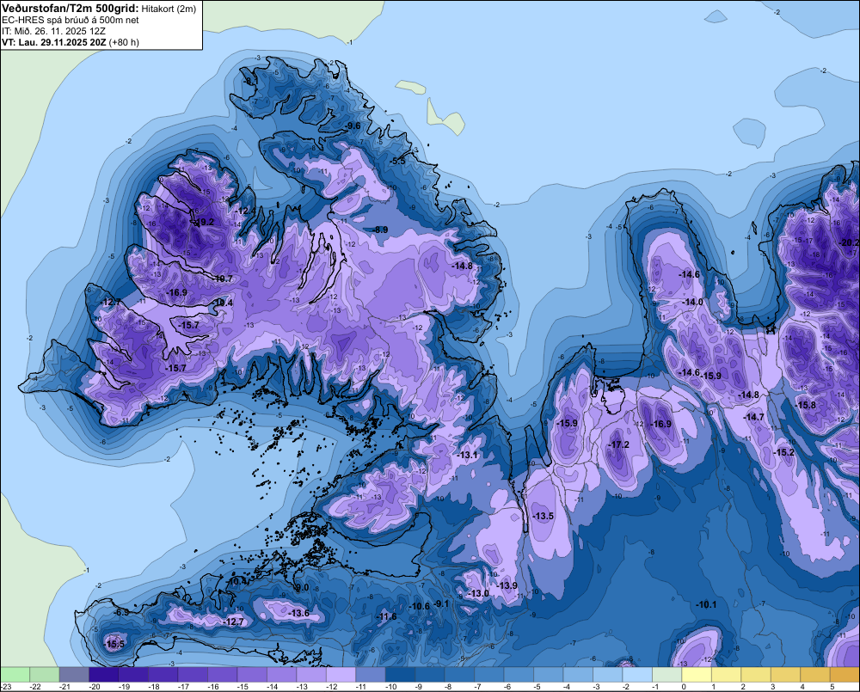Click the -9.1 temperature value
Viewport: 860px width, 692px height.
(x=441, y=603)
